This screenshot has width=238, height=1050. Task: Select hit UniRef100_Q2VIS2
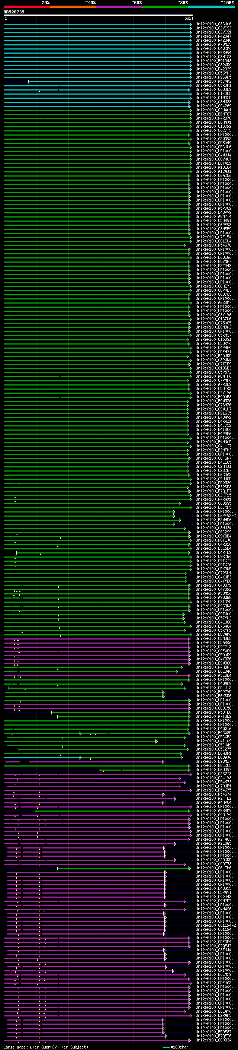[x=213, y=28]
